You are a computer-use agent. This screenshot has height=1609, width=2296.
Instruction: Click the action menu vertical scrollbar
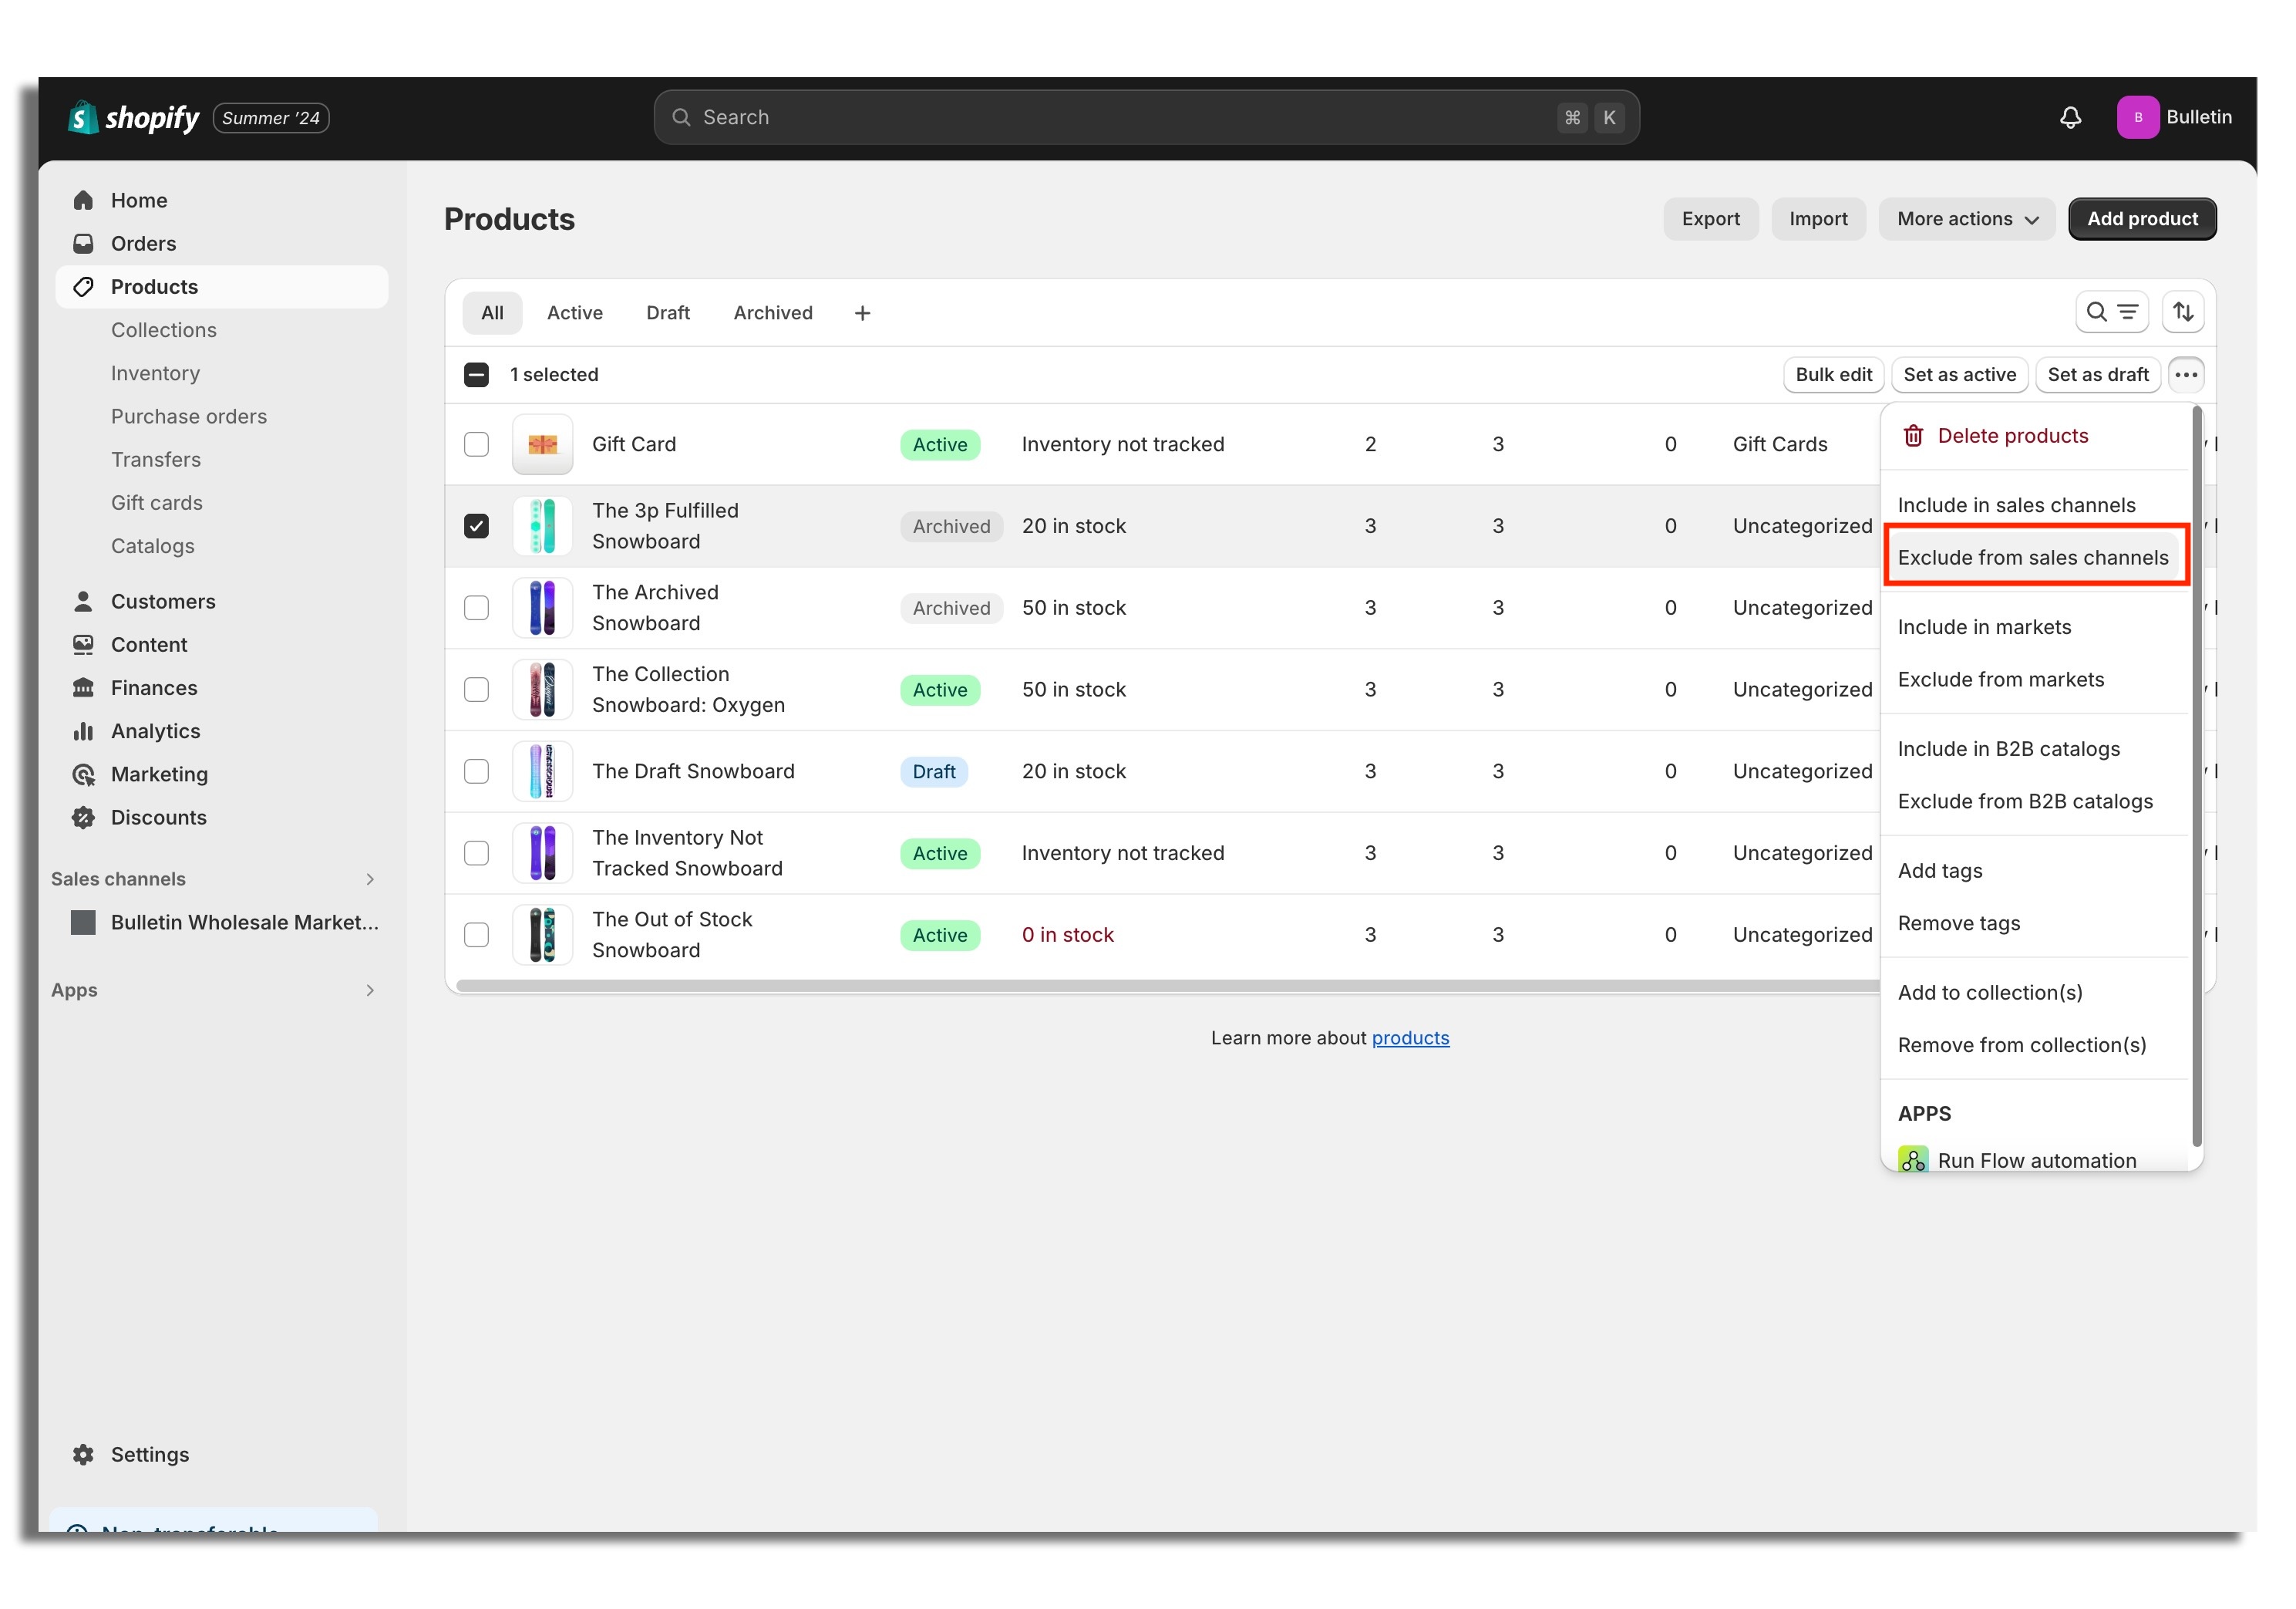click(2197, 778)
